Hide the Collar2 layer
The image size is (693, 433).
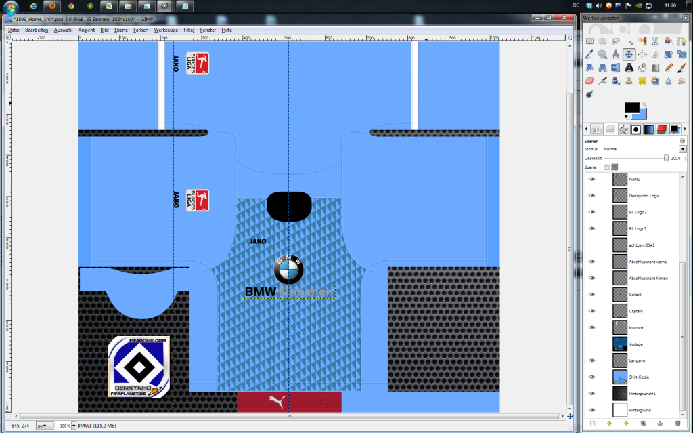[591, 294]
